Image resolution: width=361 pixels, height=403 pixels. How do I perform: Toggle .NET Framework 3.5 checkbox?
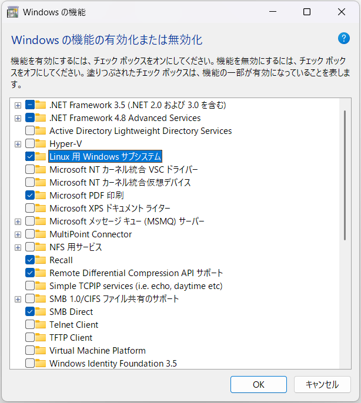point(30,105)
